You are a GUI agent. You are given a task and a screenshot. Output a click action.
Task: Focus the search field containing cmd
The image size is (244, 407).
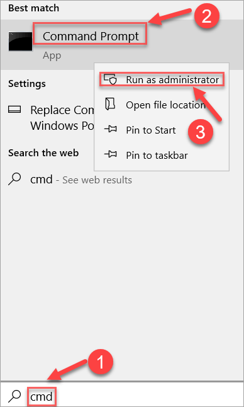click(122, 395)
